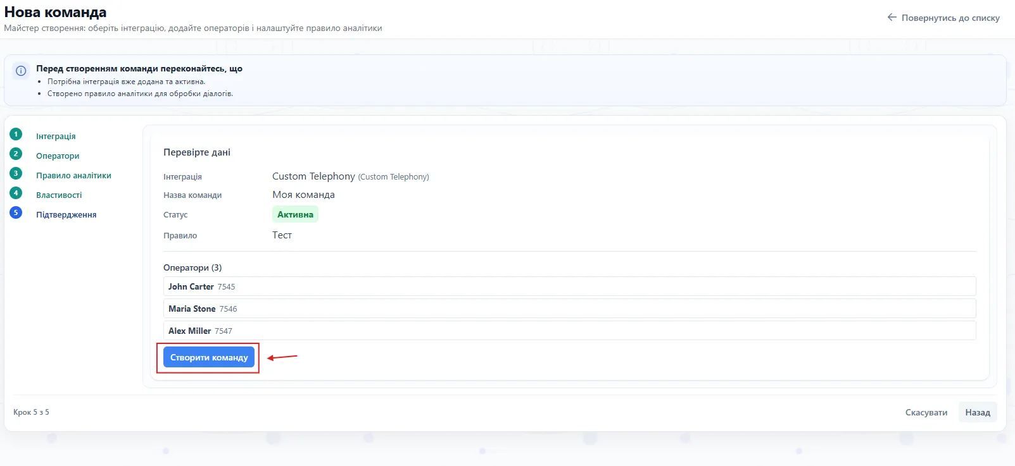Image resolution: width=1015 pixels, height=466 pixels.
Task: Click the Нова команда page title
Action: [55, 12]
